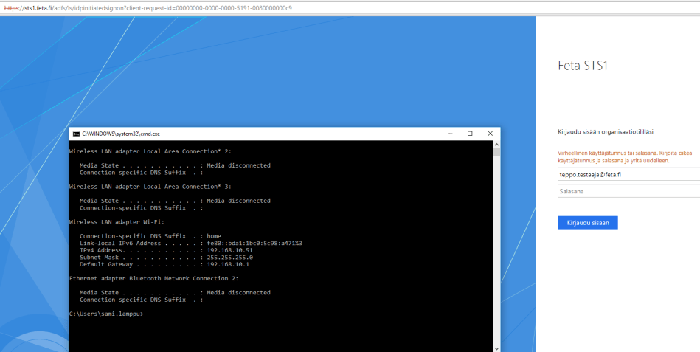Click the C:\Users\sami.lamppu> prompt line
700x352 pixels.
[x=105, y=314]
